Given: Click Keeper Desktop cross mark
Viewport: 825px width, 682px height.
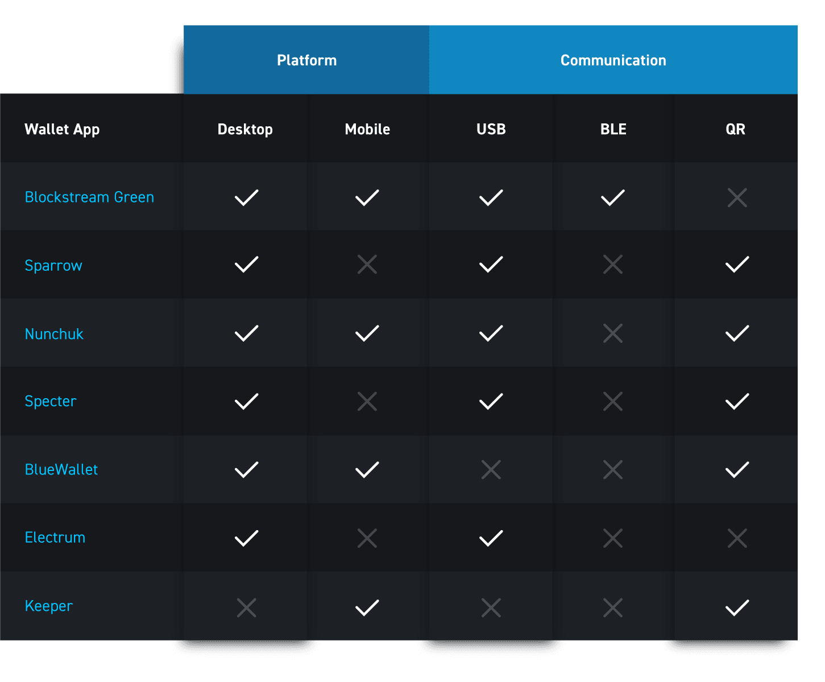Looking at the screenshot, I should tap(247, 608).
